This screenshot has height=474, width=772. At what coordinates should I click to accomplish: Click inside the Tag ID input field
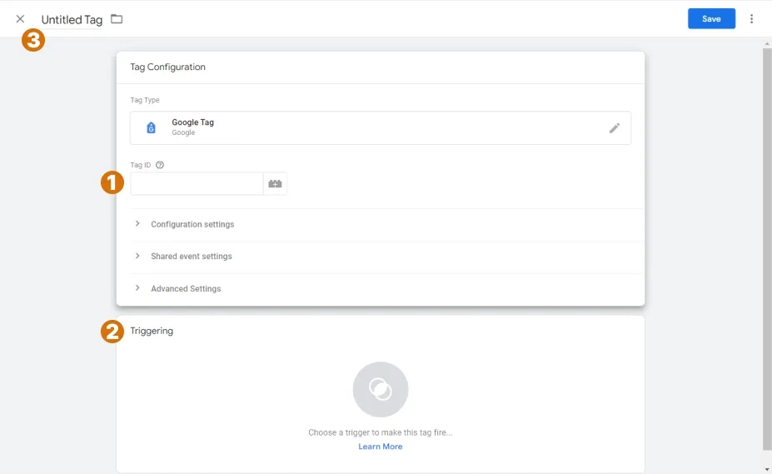[197, 184]
